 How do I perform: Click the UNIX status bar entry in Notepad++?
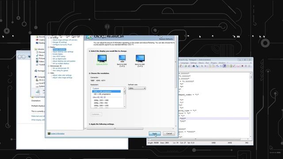[214, 143]
